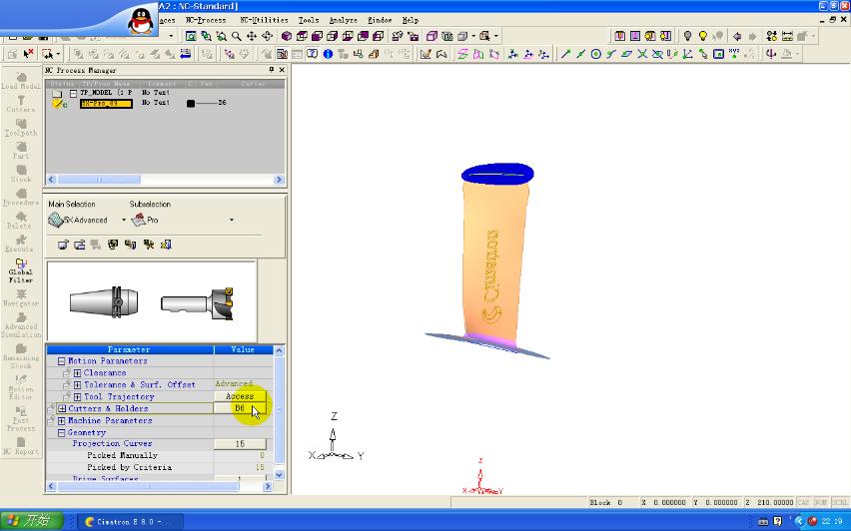The width and height of the screenshot is (851, 531).
Task: Click the blue information icon
Action: [x=328, y=54]
